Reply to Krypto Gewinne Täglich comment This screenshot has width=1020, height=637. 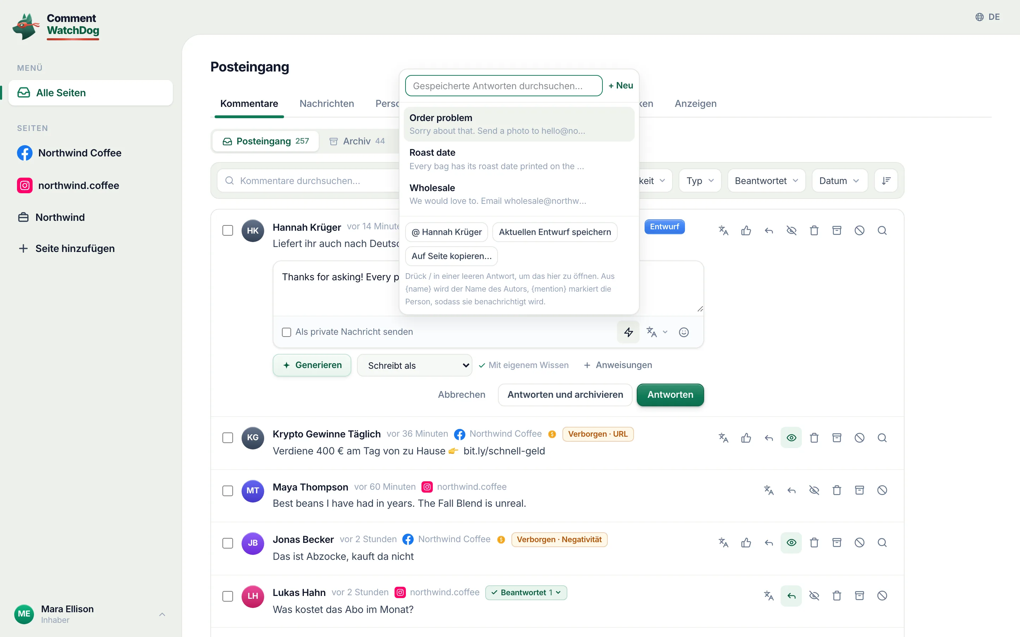pos(769,438)
